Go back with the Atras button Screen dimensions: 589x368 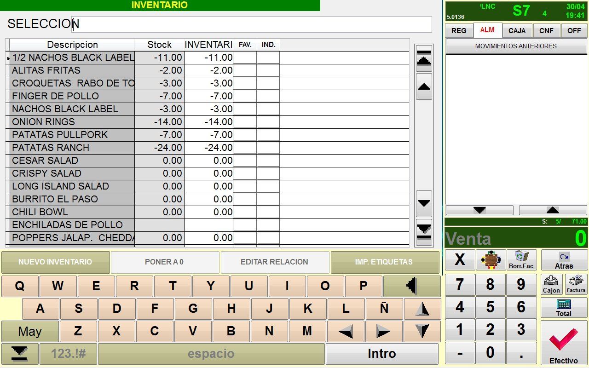pyautogui.click(x=564, y=260)
